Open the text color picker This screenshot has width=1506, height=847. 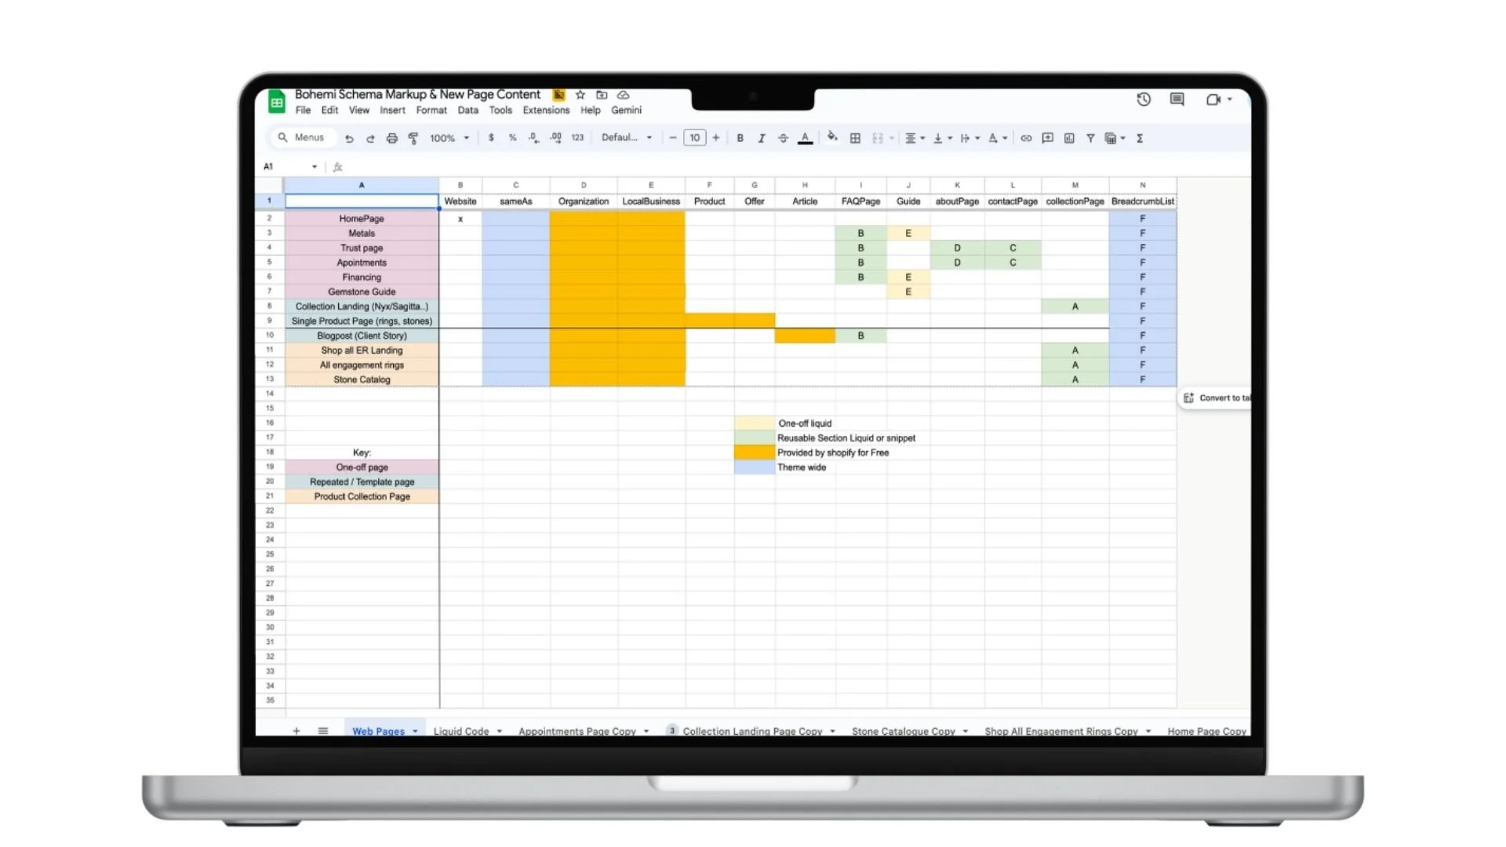pos(805,137)
